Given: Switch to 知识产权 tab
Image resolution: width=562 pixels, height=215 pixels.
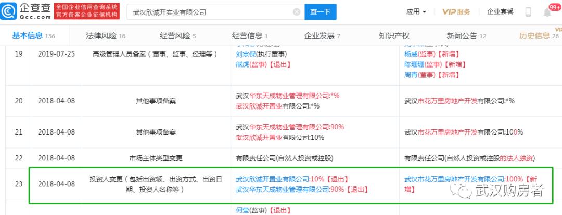Looking at the screenshot, I should pos(394,36).
